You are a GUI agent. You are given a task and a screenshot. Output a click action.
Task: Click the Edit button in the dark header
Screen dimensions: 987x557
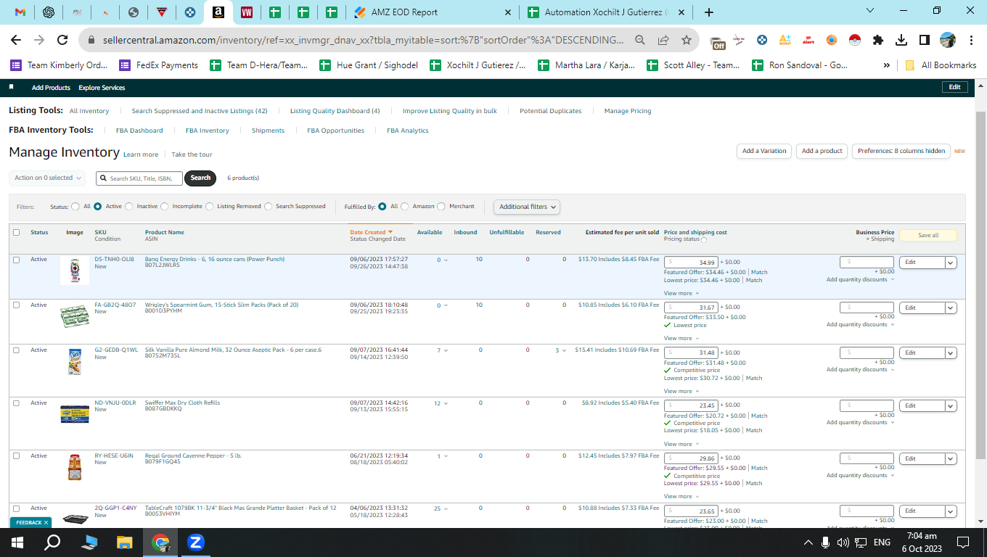(x=954, y=87)
